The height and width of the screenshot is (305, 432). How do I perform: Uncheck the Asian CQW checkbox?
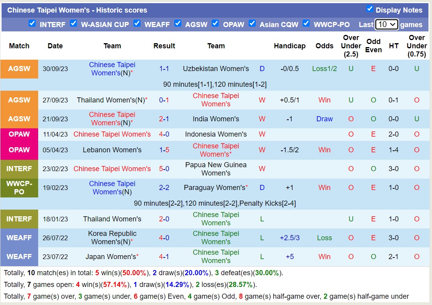(252, 24)
